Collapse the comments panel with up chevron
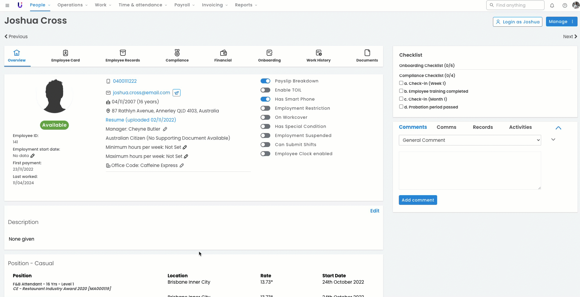580x297 pixels. pos(558,128)
